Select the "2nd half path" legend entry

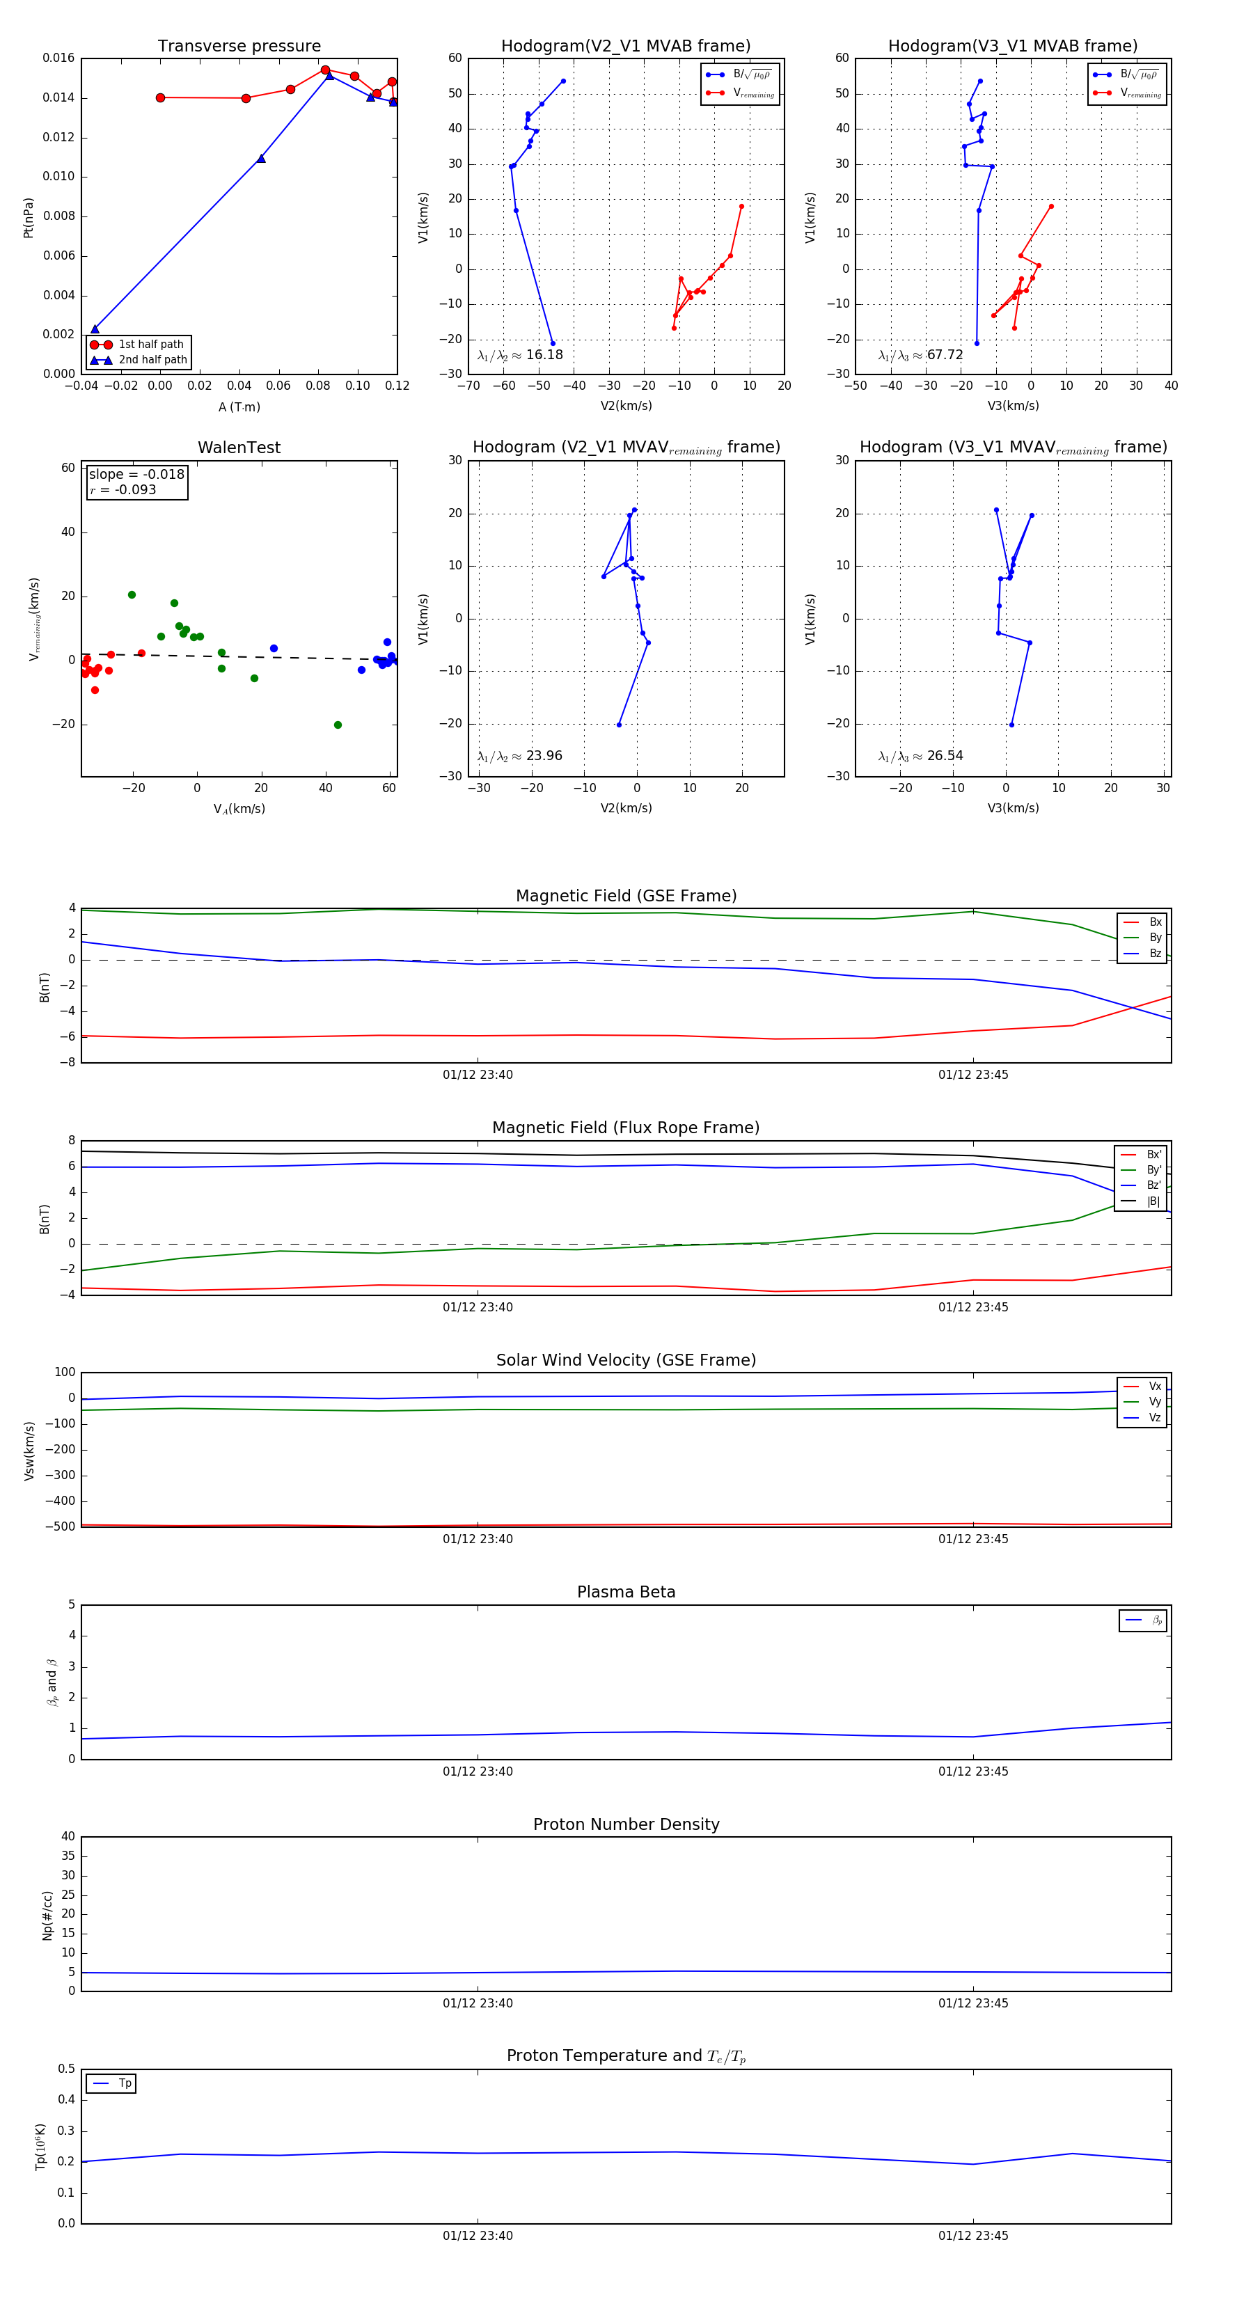pos(139,361)
